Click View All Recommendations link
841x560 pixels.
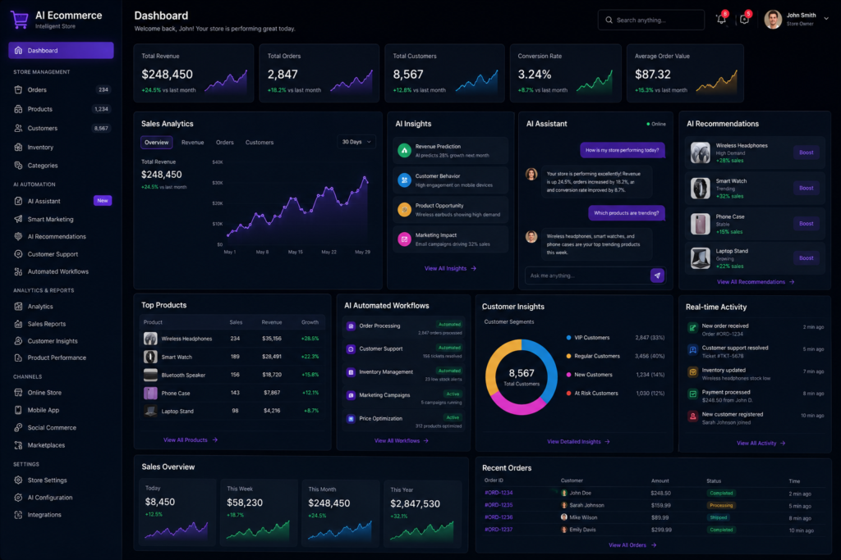click(x=756, y=281)
